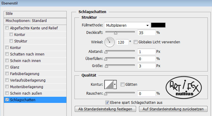Disable Ebene spart Schlagschatten aus
The image size is (212, 116).
click(107, 103)
